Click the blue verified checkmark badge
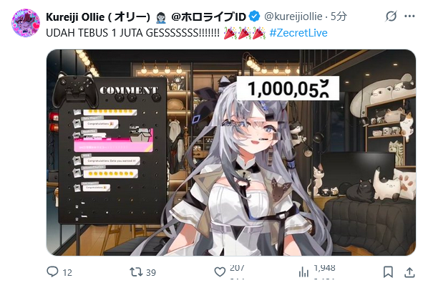This screenshot has width=428, height=288. (x=255, y=16)
